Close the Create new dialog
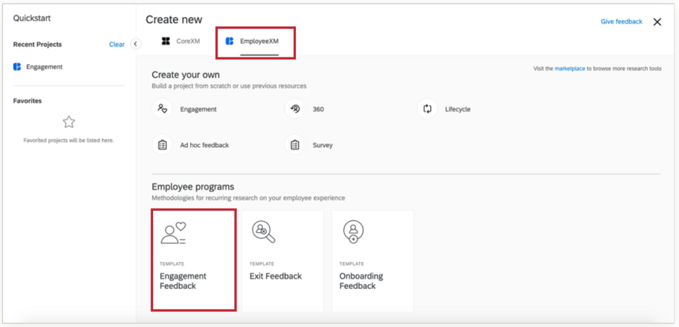The width and height of the screenshot is (679, 327). (x=657, y=22)
